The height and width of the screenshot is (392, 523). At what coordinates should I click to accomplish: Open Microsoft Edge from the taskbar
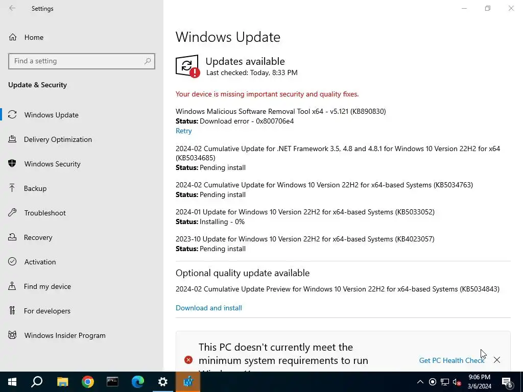coord(138,382)
